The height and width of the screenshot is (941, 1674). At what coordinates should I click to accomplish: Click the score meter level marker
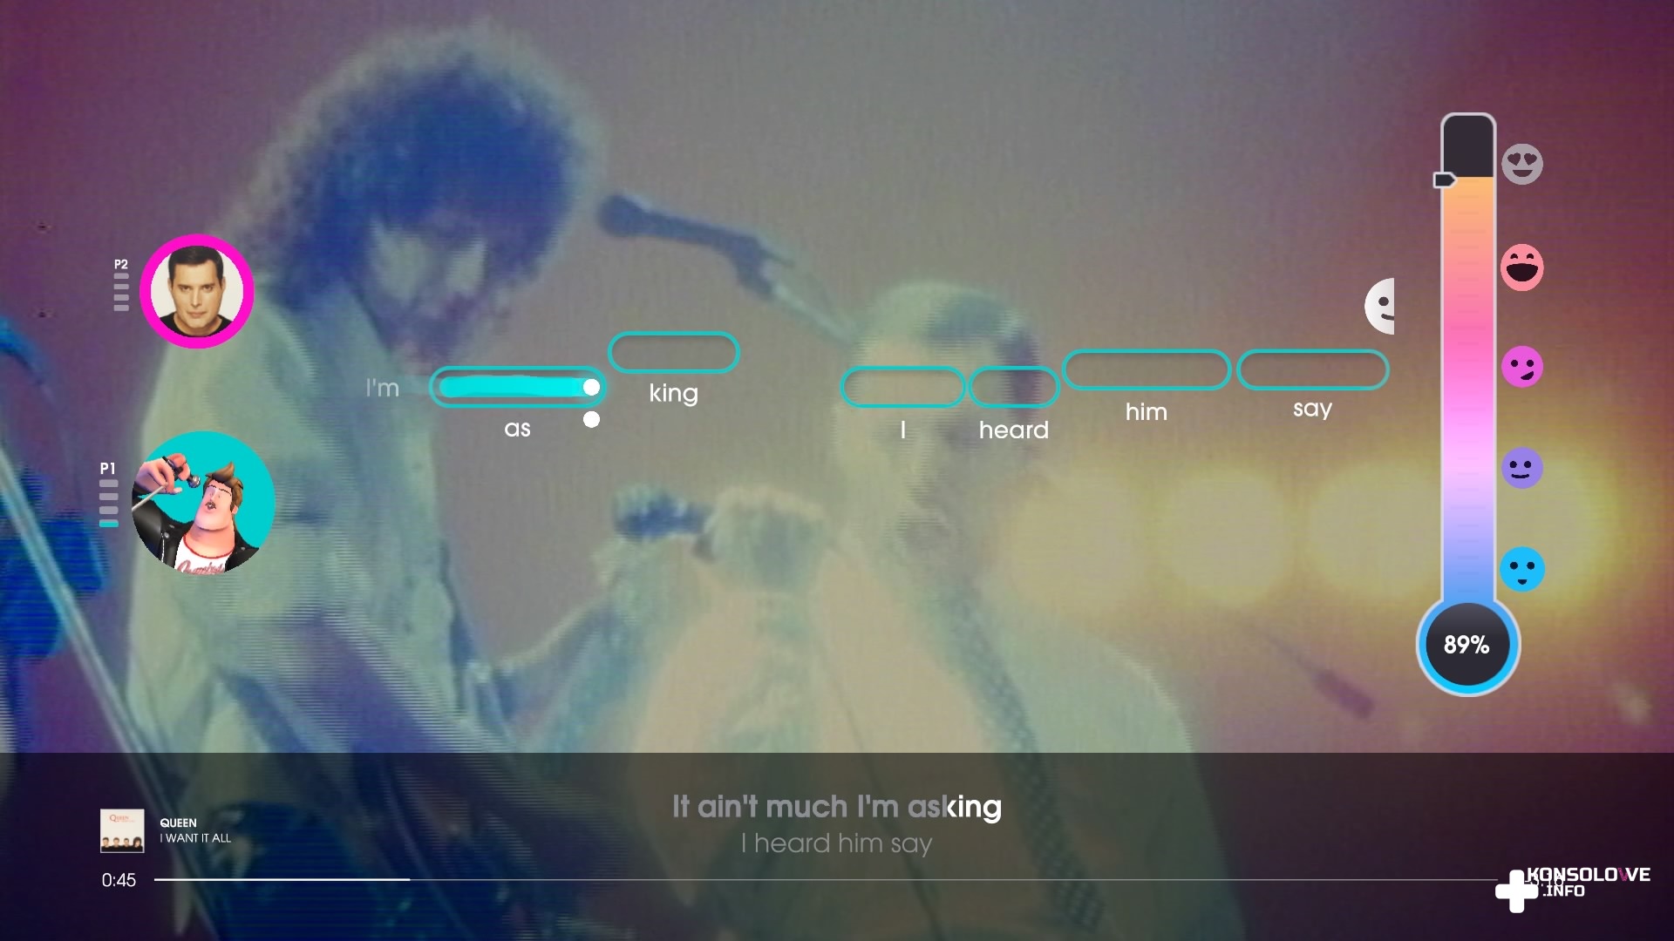(x=1444, y=179)
